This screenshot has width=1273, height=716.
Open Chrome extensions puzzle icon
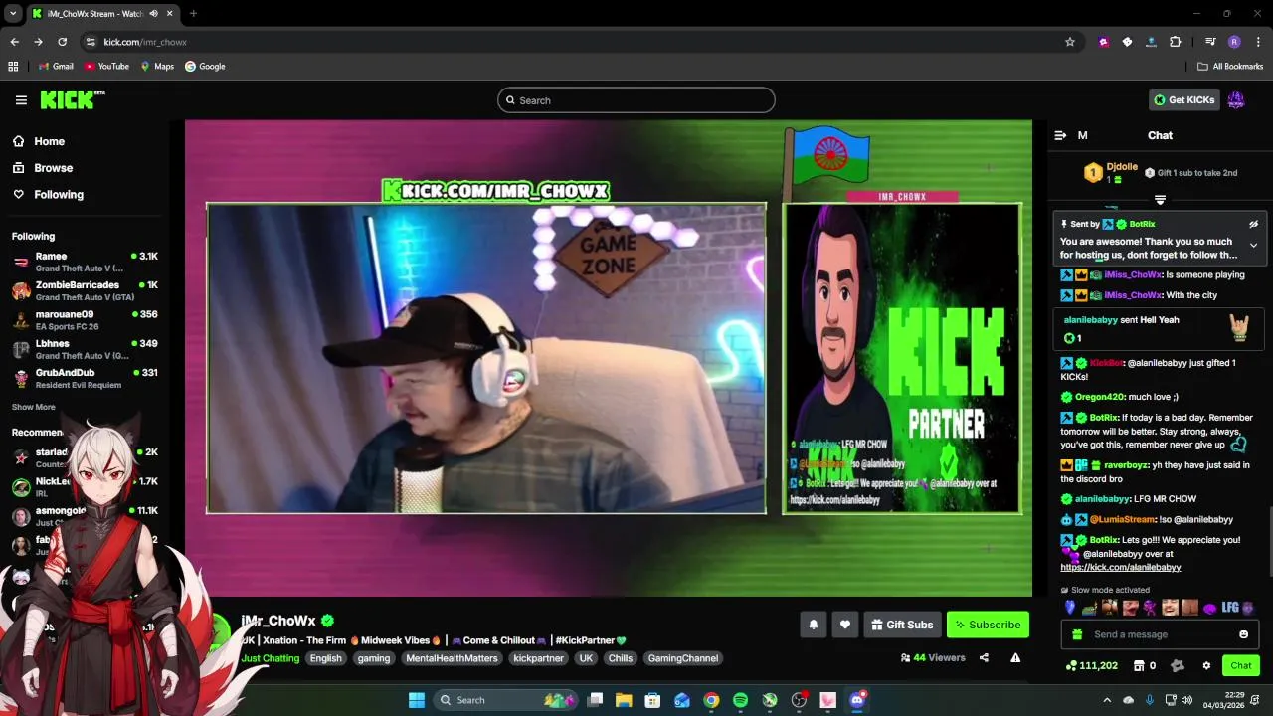click(x=1176, y=42)
